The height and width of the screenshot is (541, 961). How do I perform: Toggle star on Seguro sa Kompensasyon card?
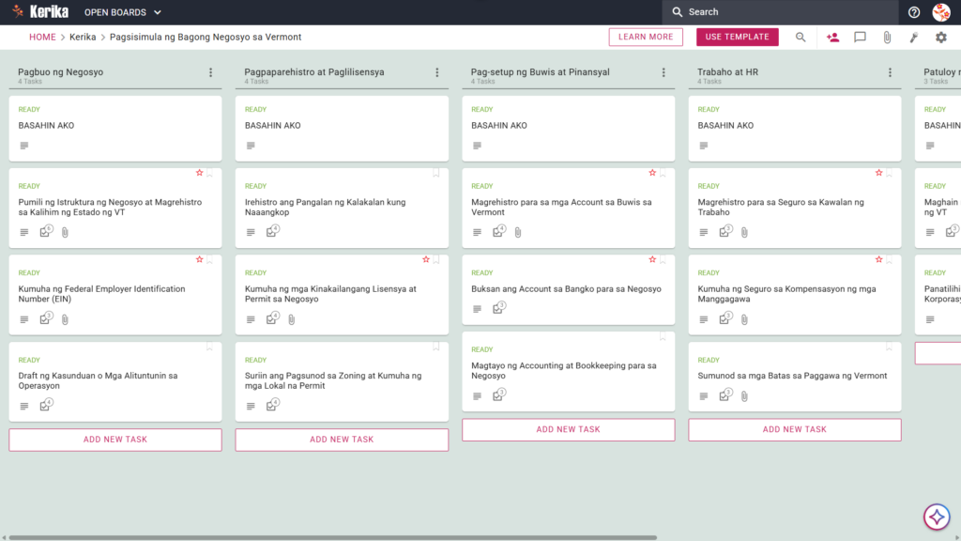[878, 259]
